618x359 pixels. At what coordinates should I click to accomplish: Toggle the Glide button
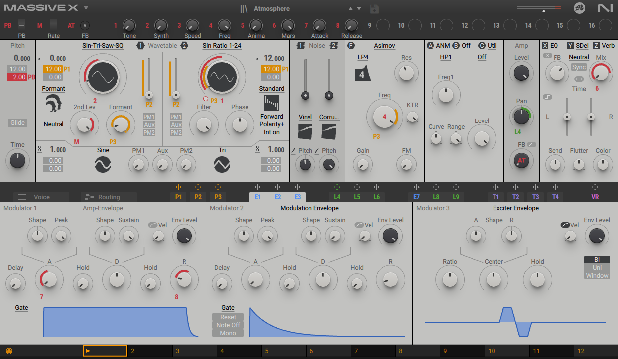point(17,123)
